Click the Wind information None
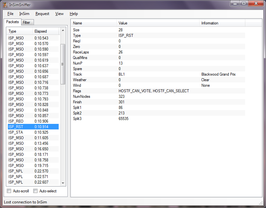 205,85
